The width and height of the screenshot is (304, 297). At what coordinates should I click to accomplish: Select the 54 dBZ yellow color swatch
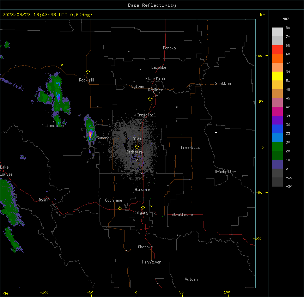tap(277, 76)
